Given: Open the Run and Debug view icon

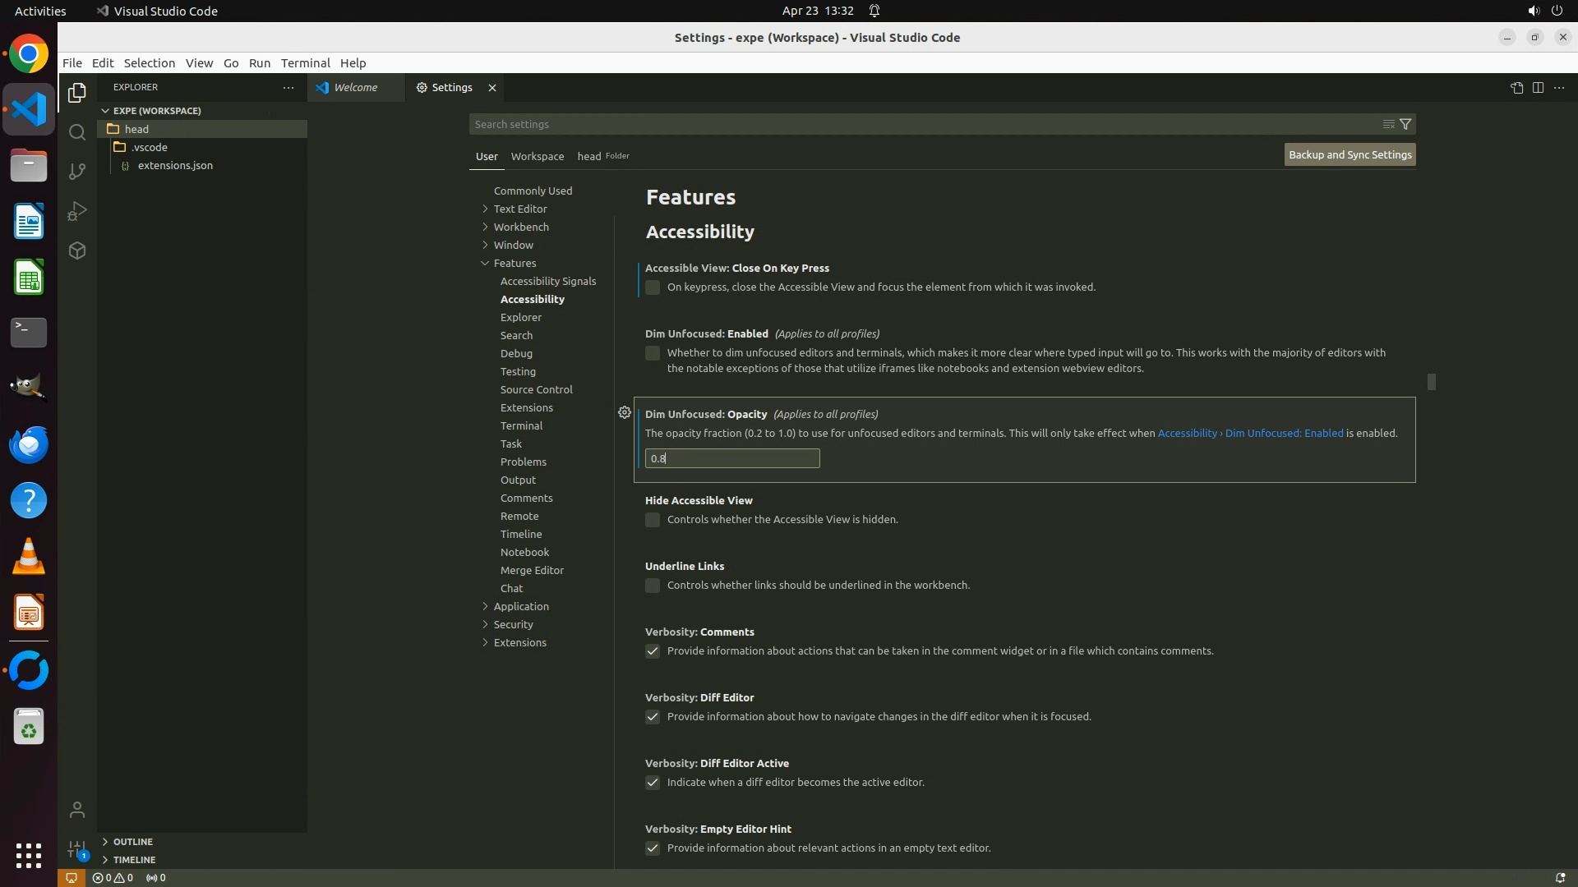Looking at the screenshot, I should [x=77, y=211].
